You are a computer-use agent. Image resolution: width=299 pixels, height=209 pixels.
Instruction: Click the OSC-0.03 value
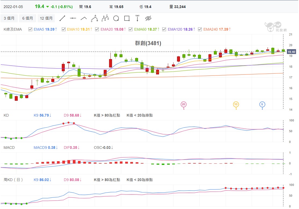click(x=103, y=147)
